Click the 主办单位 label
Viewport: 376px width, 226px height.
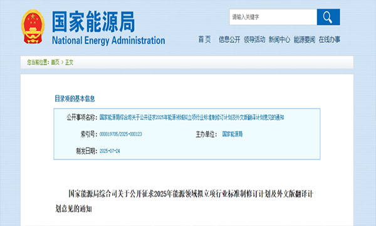tap(206, 134)
